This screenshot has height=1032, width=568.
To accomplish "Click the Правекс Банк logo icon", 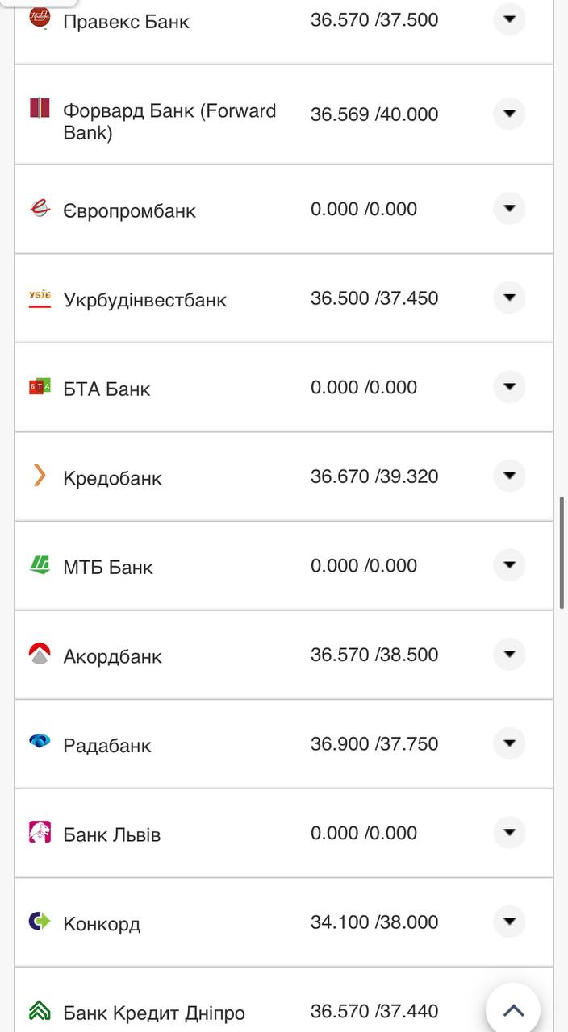I will click(x=39, y=15).
